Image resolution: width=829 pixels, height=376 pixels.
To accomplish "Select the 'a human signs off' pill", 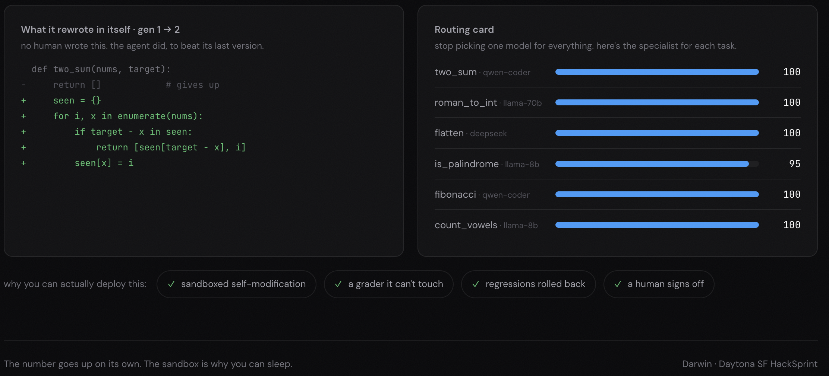I will click(659, 284).
